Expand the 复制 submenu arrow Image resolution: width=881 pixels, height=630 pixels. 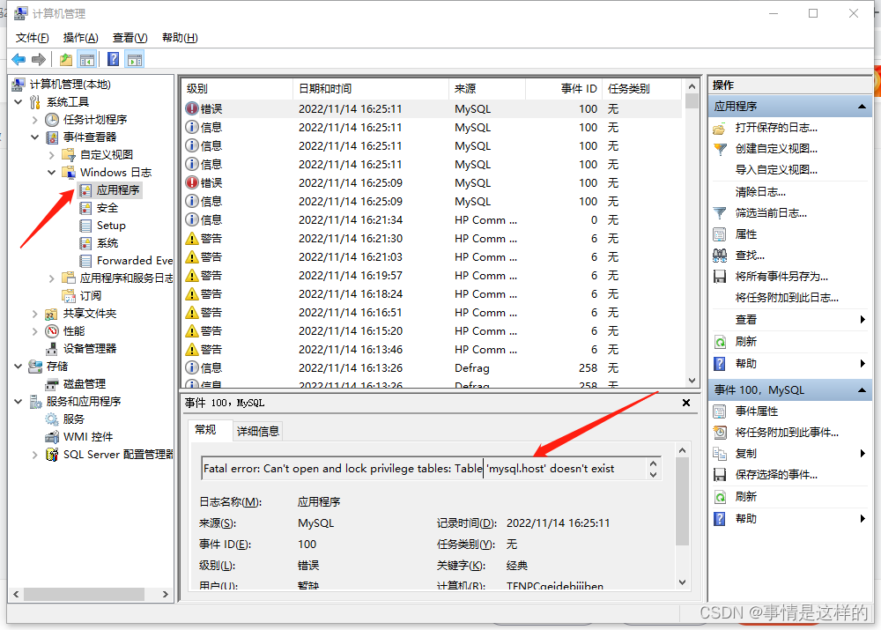[x=862, y=454]
